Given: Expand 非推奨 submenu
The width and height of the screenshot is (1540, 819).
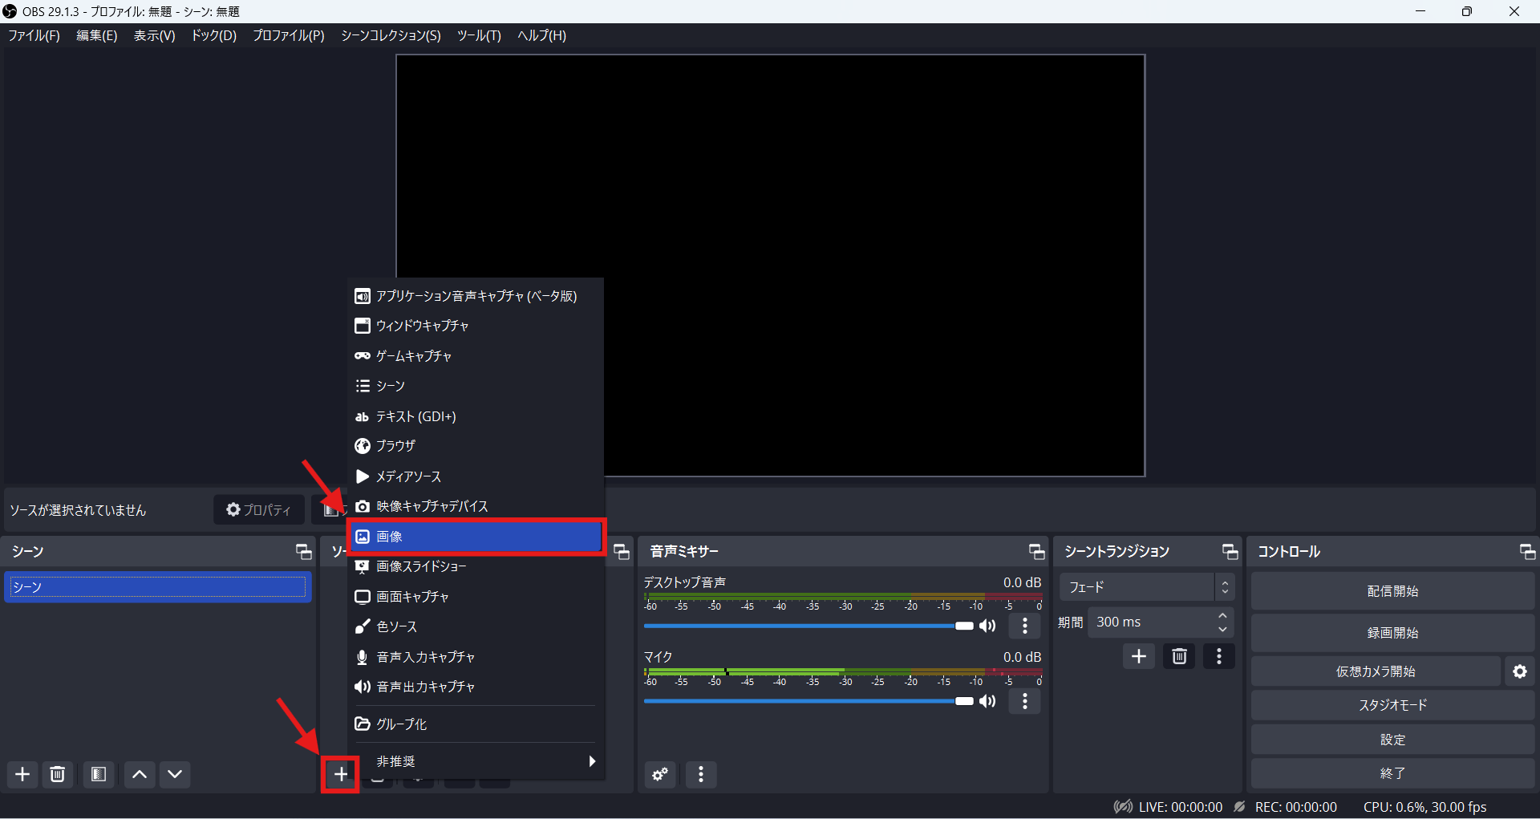Looking at the screenshot, I should [x=476, y=761].
